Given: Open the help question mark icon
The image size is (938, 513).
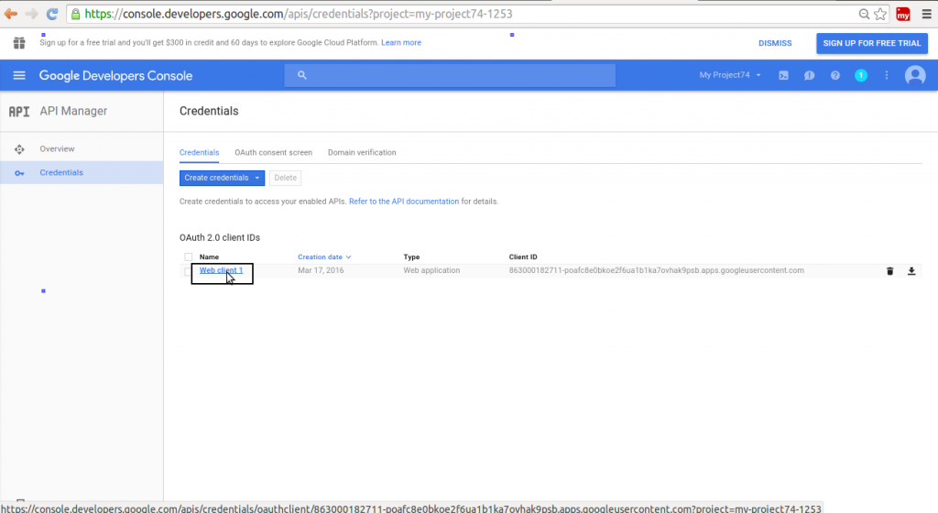Looking at the screenshot, I should 834,75.
